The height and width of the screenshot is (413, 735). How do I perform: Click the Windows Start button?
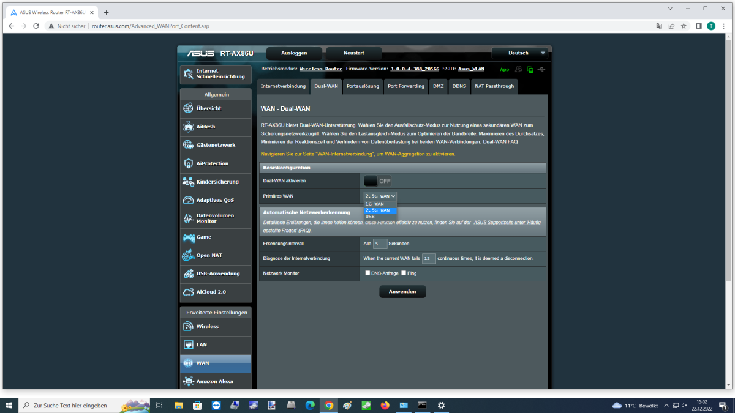click(9, 405)
